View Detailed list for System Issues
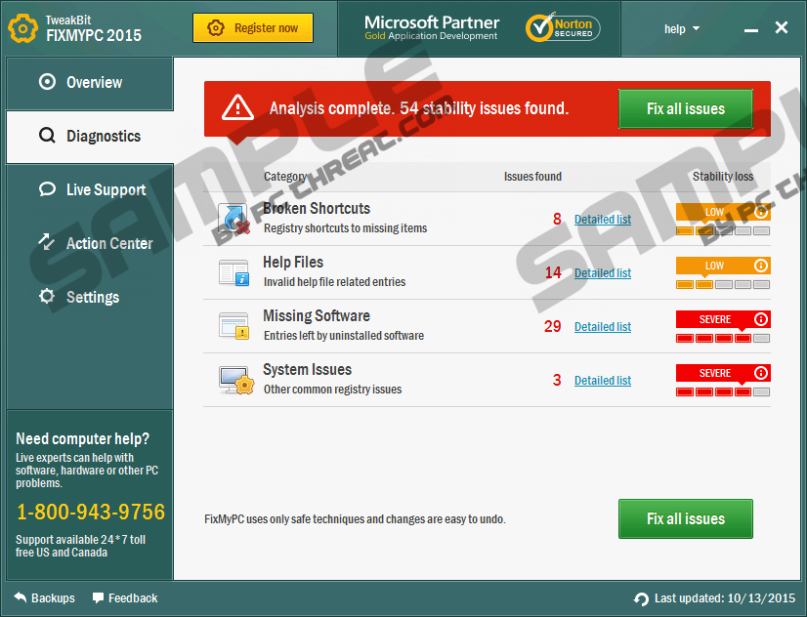The height and width of the screenshot is (617, 807). tap(602, 381)
